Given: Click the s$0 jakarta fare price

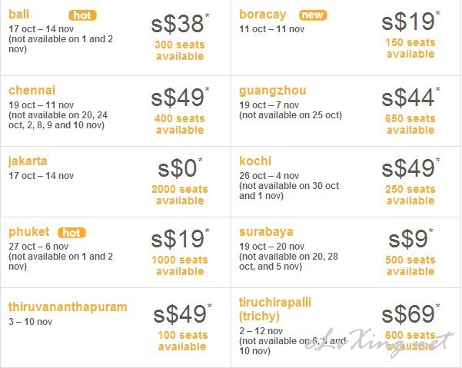Looking at the screenshot, I should click(x=179, y=168).
